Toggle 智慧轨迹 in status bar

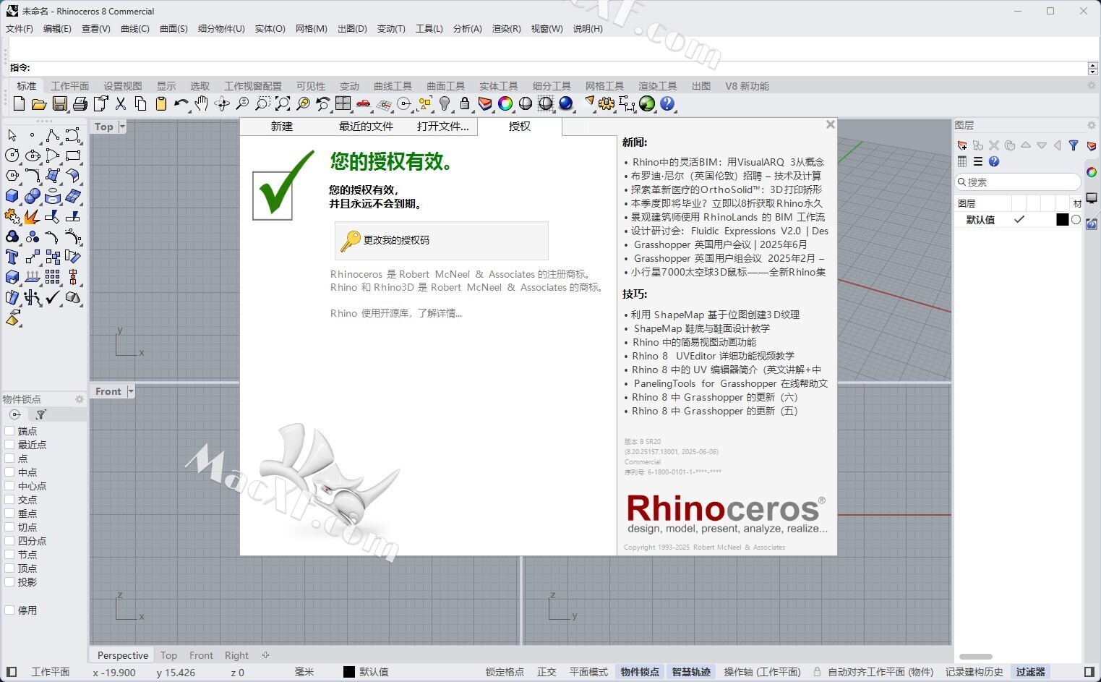click(691, 672)
